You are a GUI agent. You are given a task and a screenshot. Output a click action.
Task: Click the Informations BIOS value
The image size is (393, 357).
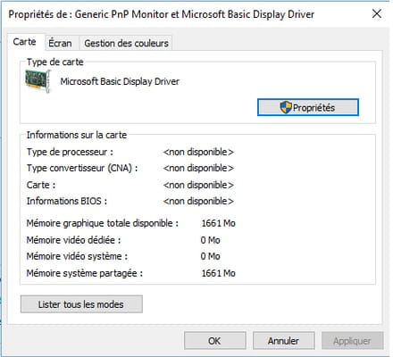(x=198, y=201)
